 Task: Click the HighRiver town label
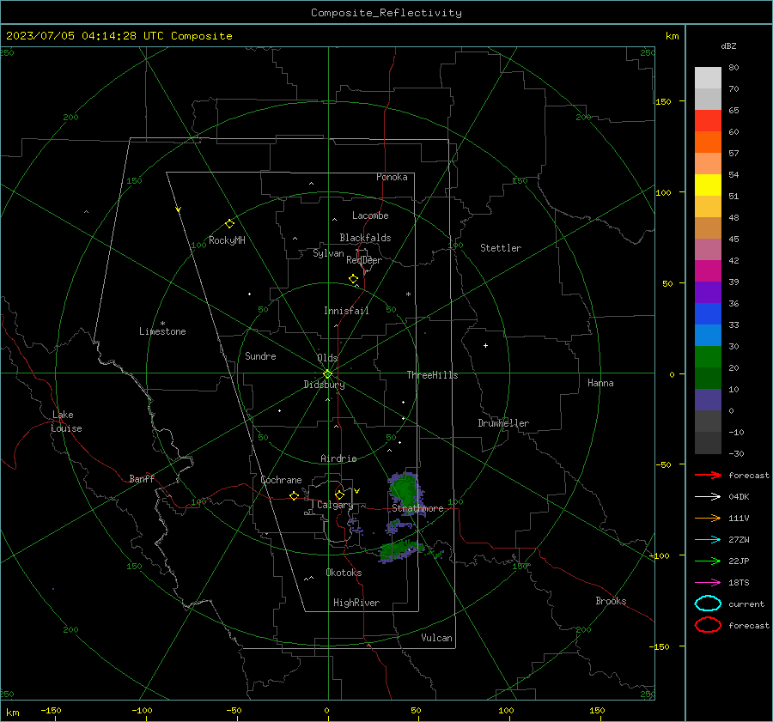click(356, 603)
